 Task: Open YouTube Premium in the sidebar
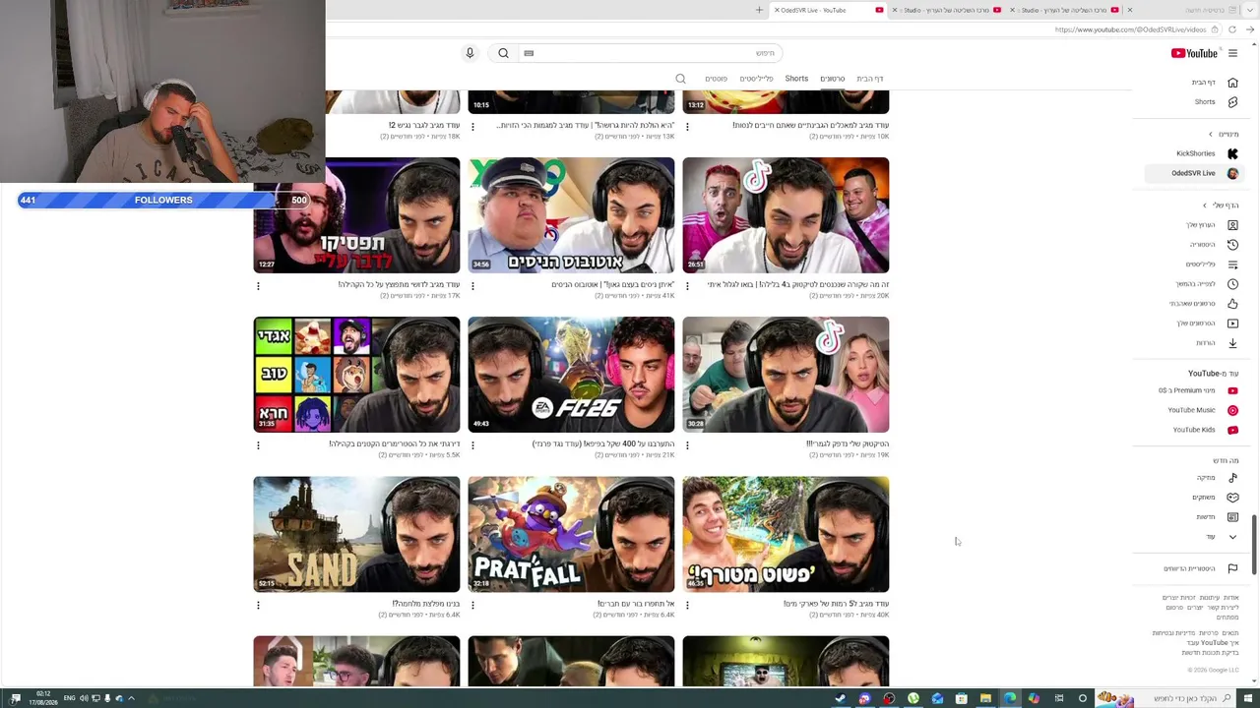coord(1198,390)
